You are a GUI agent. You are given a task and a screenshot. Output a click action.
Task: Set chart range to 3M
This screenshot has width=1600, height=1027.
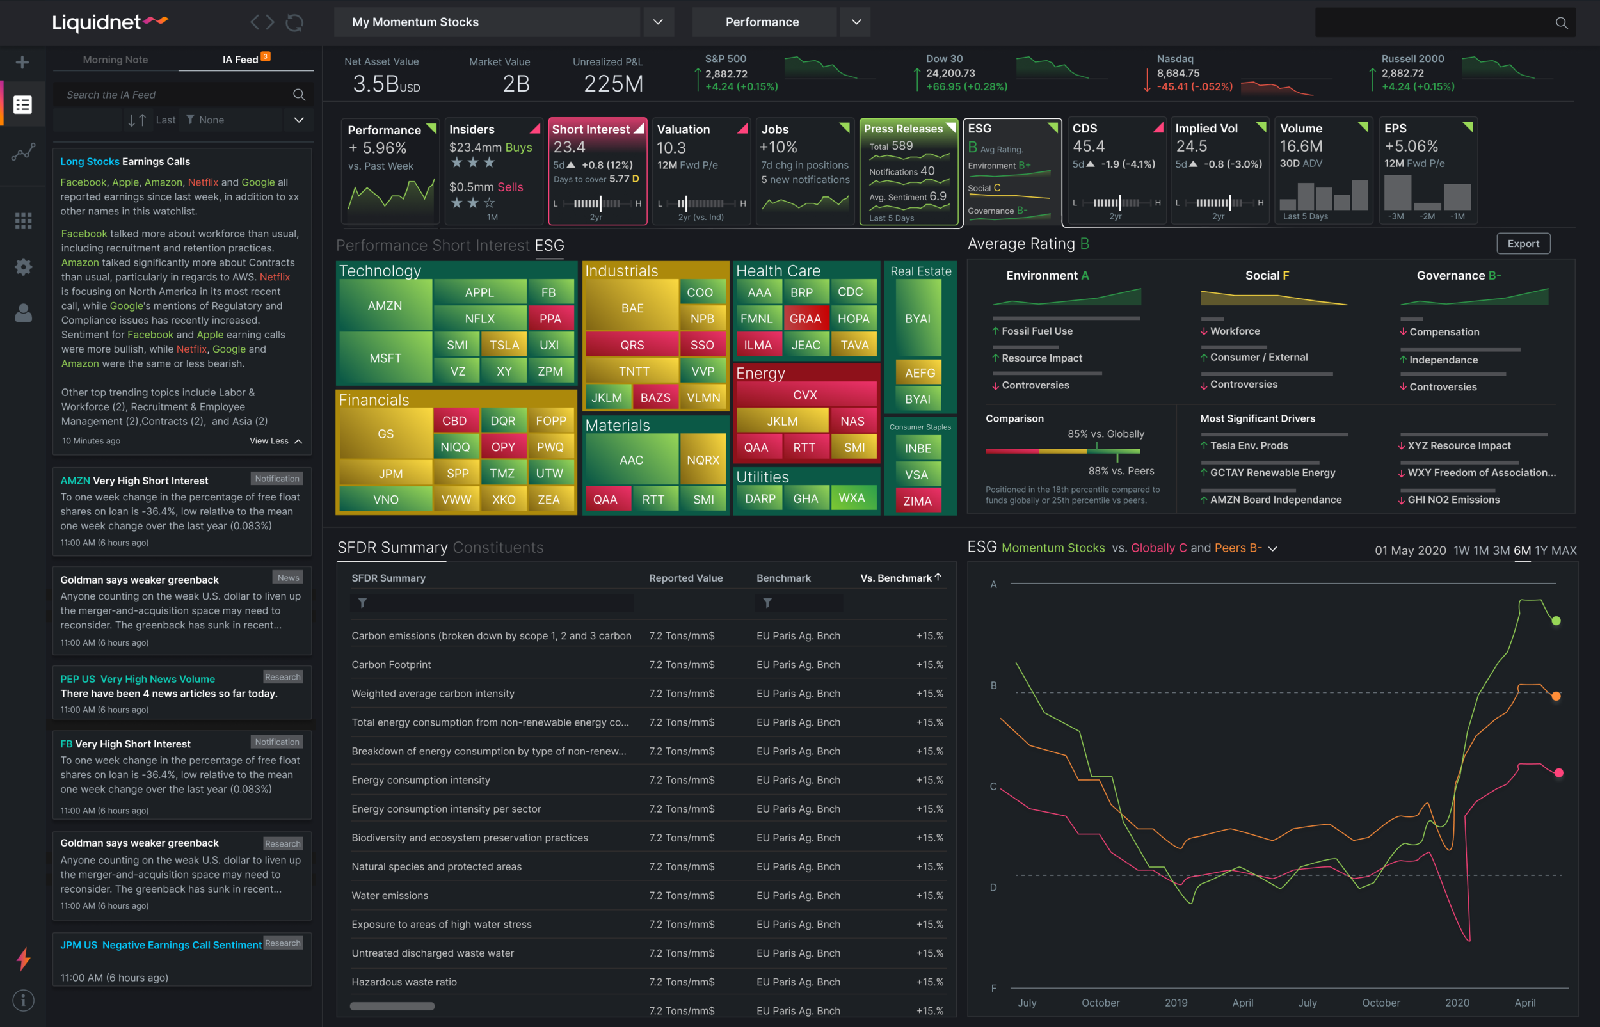(x=1501, y=550)
